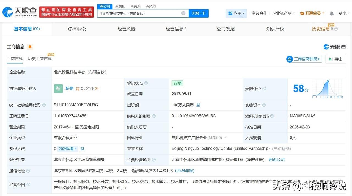
Task: Switch to the 法律诉讼 tab
Action: 76,29
